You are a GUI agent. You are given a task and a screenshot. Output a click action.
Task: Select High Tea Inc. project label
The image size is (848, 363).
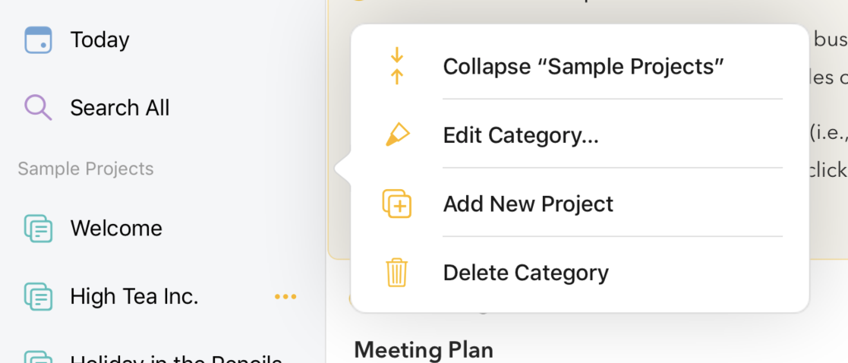click(x=134, y=296)
